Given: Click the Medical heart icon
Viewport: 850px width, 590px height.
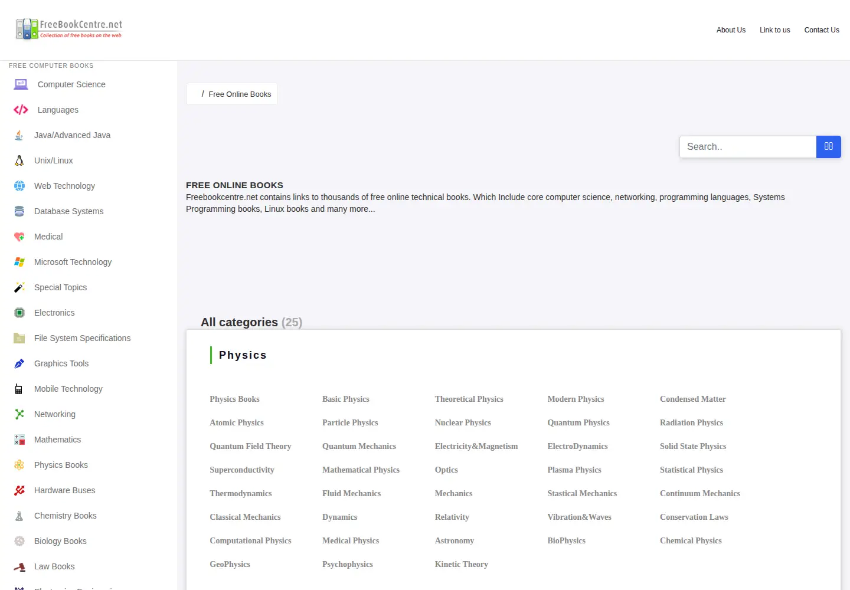Looking at the screenshot, I should 19,237.
